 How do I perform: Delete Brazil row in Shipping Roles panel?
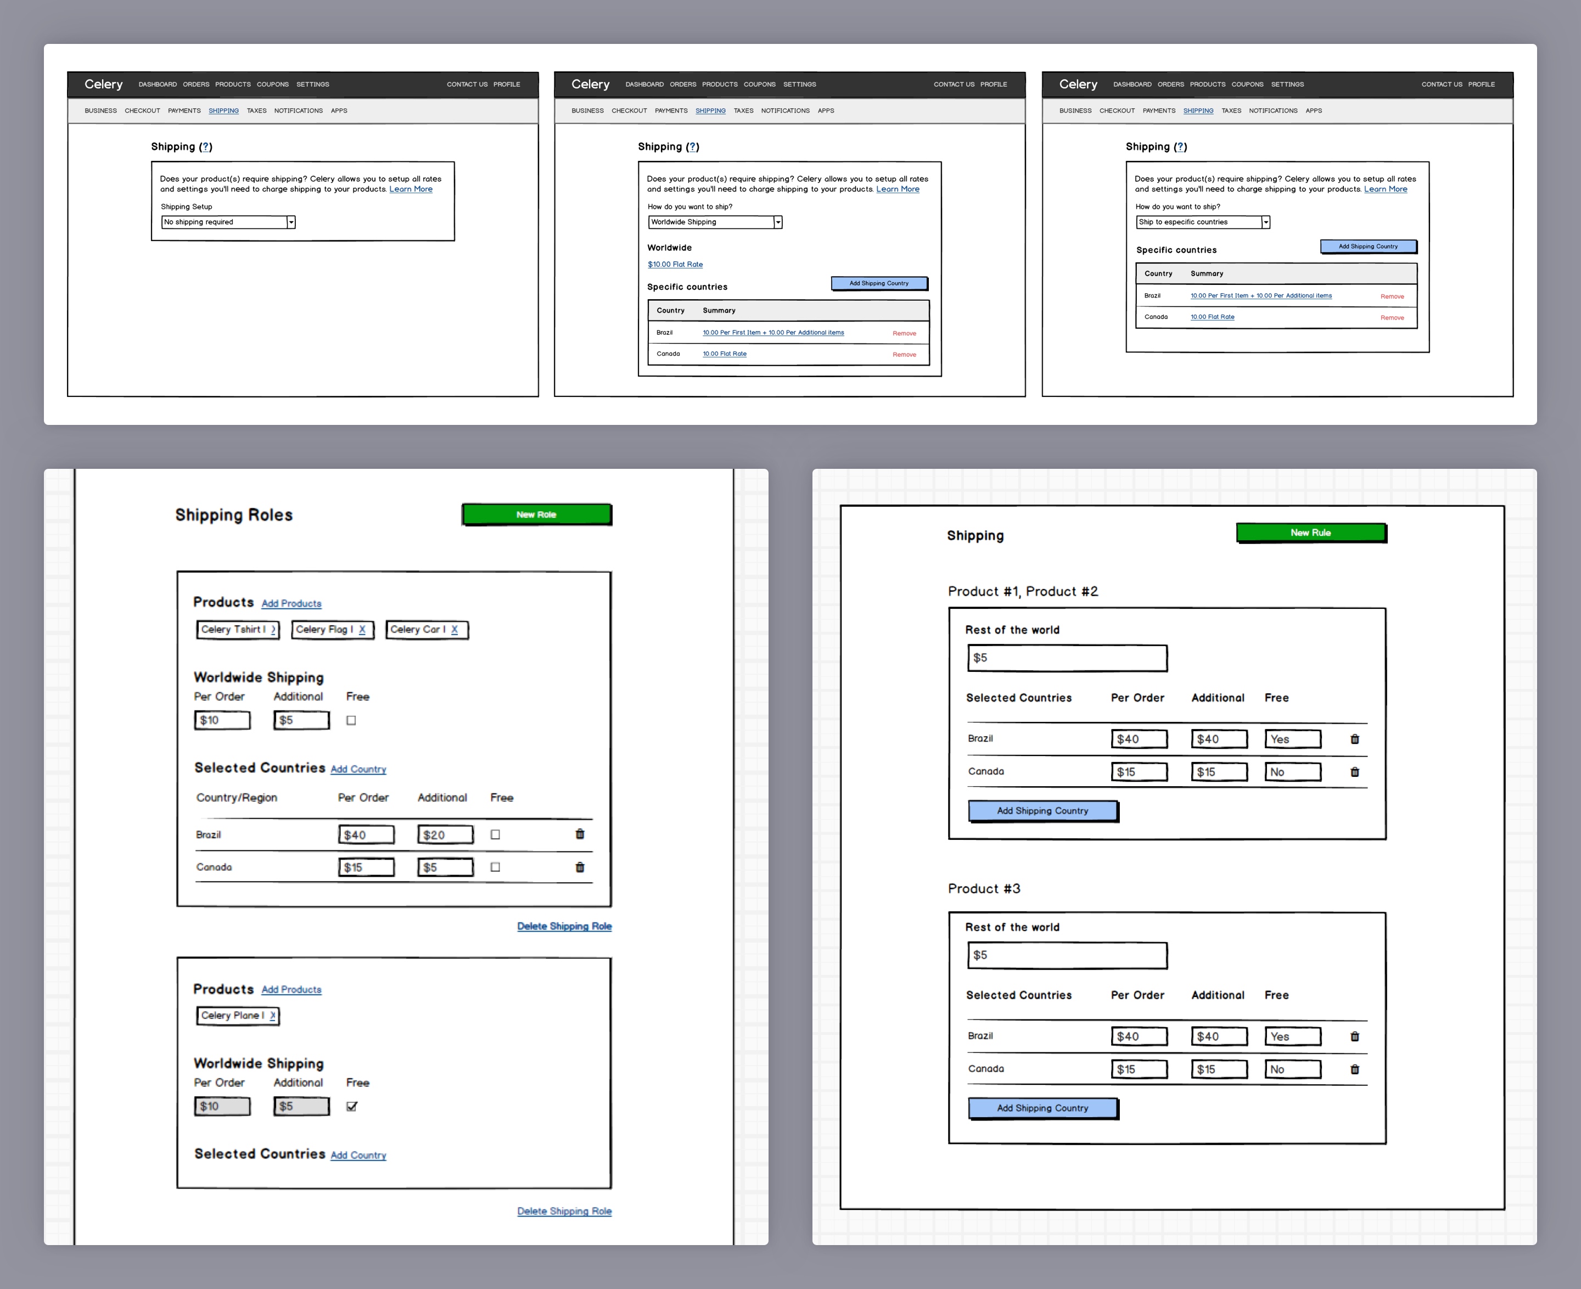point(580,834)
